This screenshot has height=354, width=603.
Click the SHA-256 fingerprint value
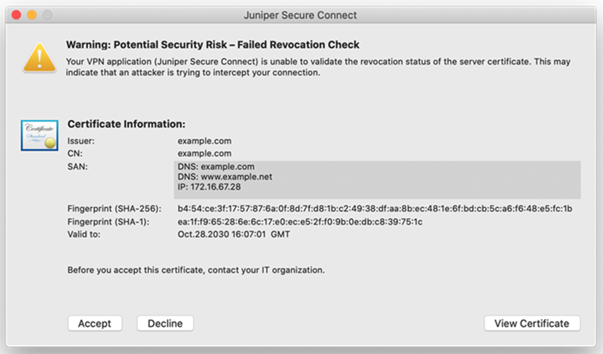[x=375, y=209]
